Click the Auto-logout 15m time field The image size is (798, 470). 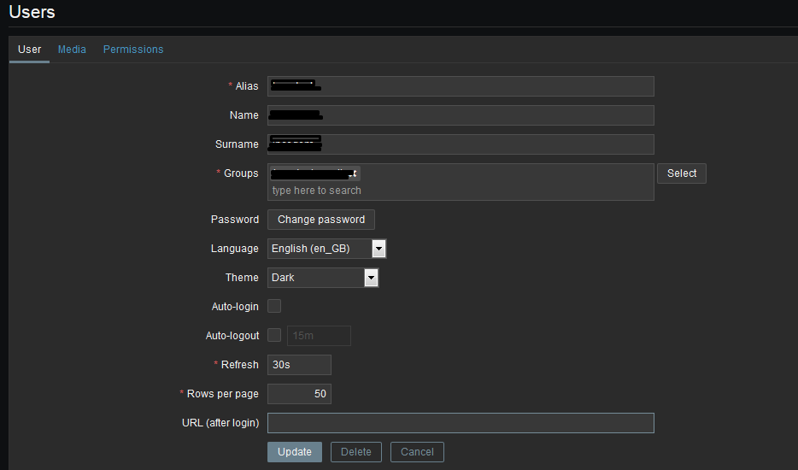319,336
